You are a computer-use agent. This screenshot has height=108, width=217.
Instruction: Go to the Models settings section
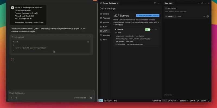(x=106, y=22)
